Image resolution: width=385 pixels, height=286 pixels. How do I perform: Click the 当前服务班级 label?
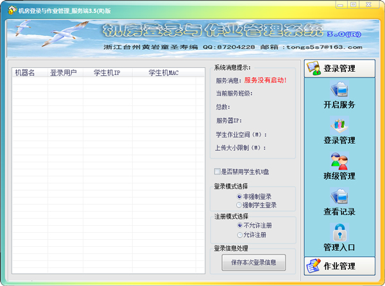[x=234, y=94]
